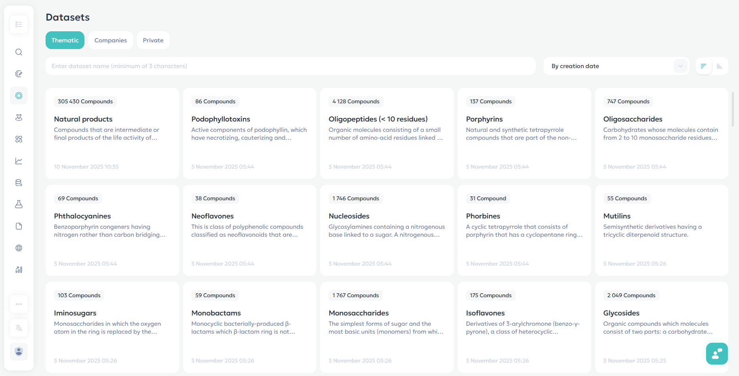Click the page vertical scrollbar
Image resolution: width=739 pixels, height=376 pixels.
(733, 109)
